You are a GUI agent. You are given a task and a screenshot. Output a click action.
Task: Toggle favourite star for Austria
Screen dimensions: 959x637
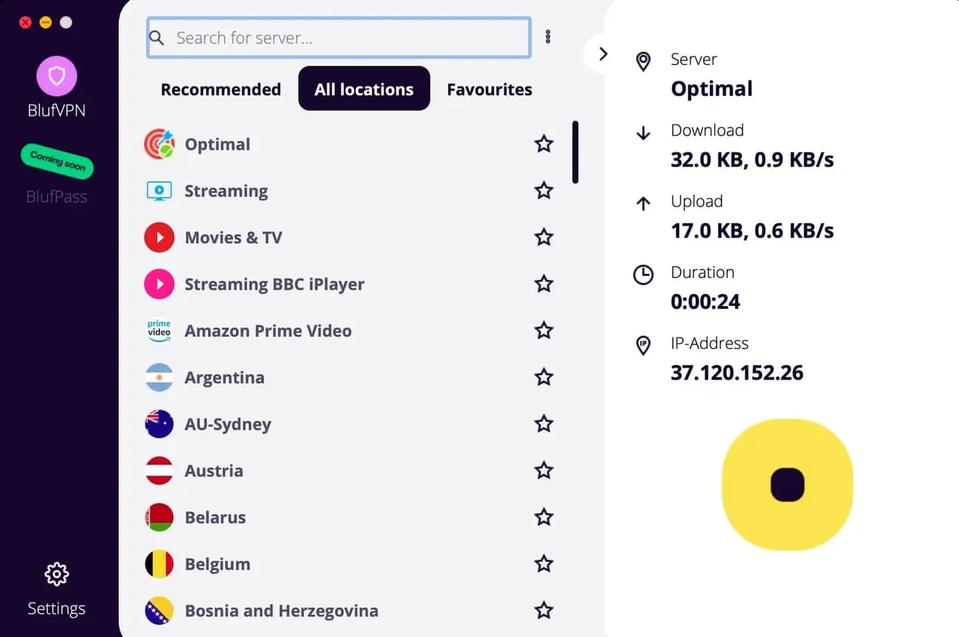coord(544,470)
